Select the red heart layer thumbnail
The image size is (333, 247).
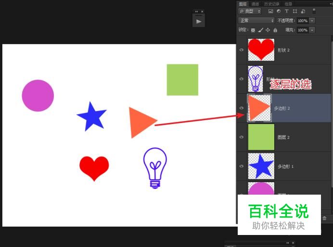click(261, 50)
